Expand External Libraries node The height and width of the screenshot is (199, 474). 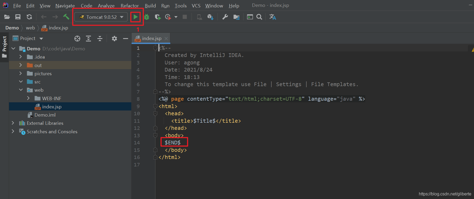tap(13, 123)
